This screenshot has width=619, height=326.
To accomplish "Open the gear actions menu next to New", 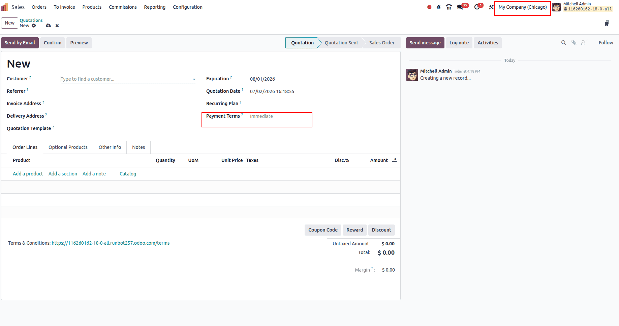I will [34, 26].
